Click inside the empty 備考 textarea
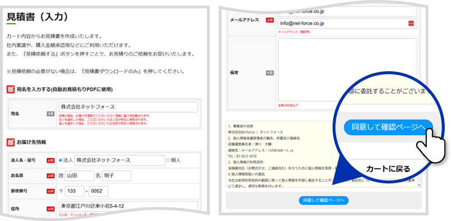The image size is (452, 221). pyautogui.click(x=348, y=70)
